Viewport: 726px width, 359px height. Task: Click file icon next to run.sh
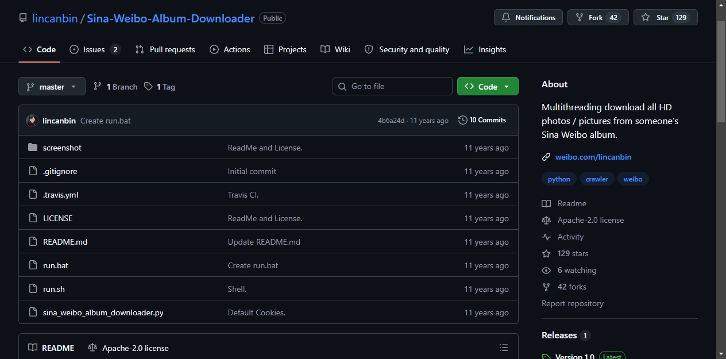tap(33, 289)
